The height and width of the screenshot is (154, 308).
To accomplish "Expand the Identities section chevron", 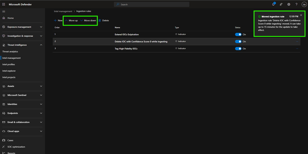I will [41, 104].
